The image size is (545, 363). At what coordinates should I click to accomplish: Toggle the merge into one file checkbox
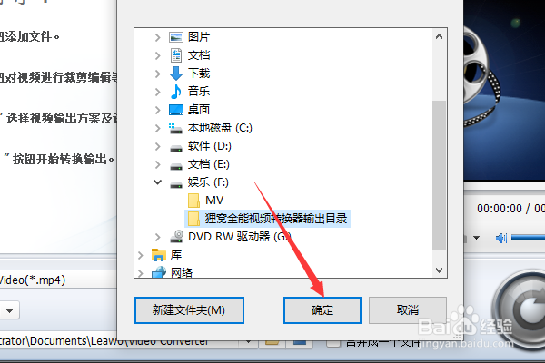pos(333,343)
